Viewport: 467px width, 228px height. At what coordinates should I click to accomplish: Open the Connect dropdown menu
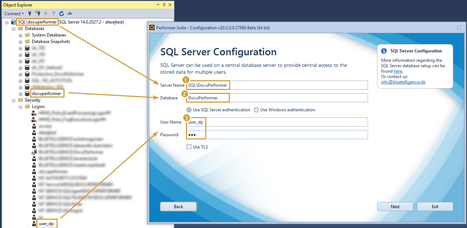pyautogui.click(x=14, y=13)
